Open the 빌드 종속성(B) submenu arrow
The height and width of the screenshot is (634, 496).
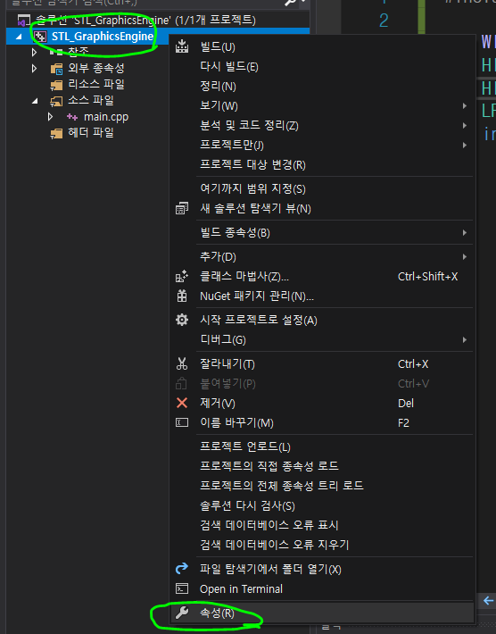pos(465,233)
